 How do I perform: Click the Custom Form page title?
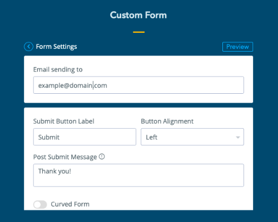click(x=138, y=15)
